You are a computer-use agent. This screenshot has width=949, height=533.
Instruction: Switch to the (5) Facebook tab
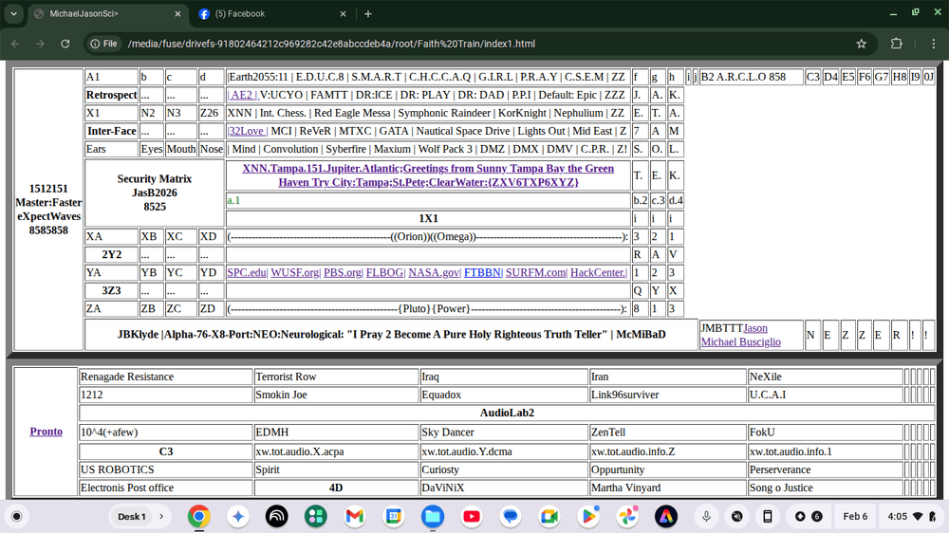click(272, 13)
